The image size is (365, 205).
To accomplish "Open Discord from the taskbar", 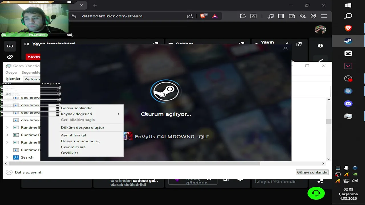I will click(348, 104).
